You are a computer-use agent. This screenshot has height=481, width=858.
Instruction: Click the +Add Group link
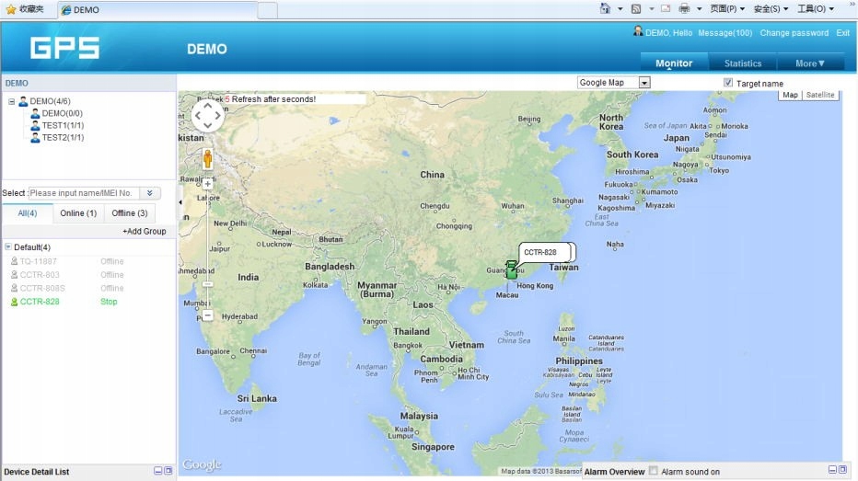[x=144, y=231]
